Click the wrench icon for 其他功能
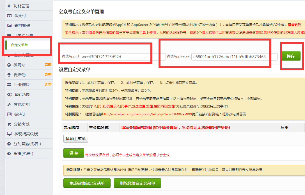This screenshot has height=195, width=305. pos(9,104)
